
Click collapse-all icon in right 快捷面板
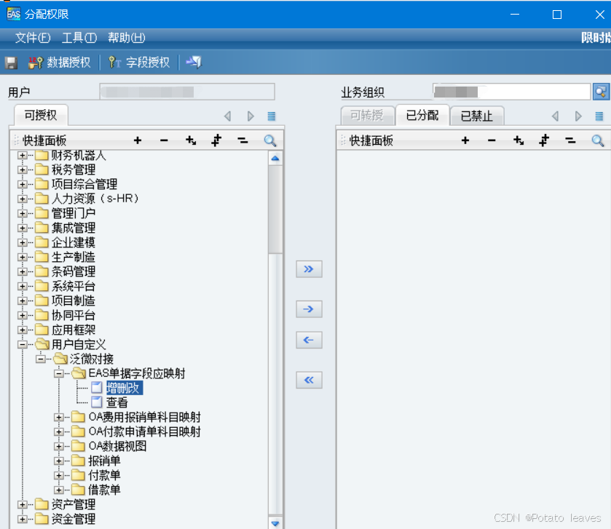click(x=570, y=140)
